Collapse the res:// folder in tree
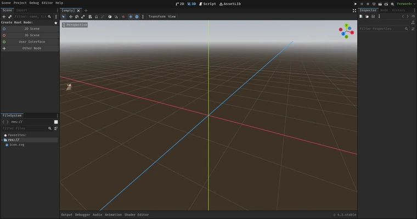 [2, 140]
